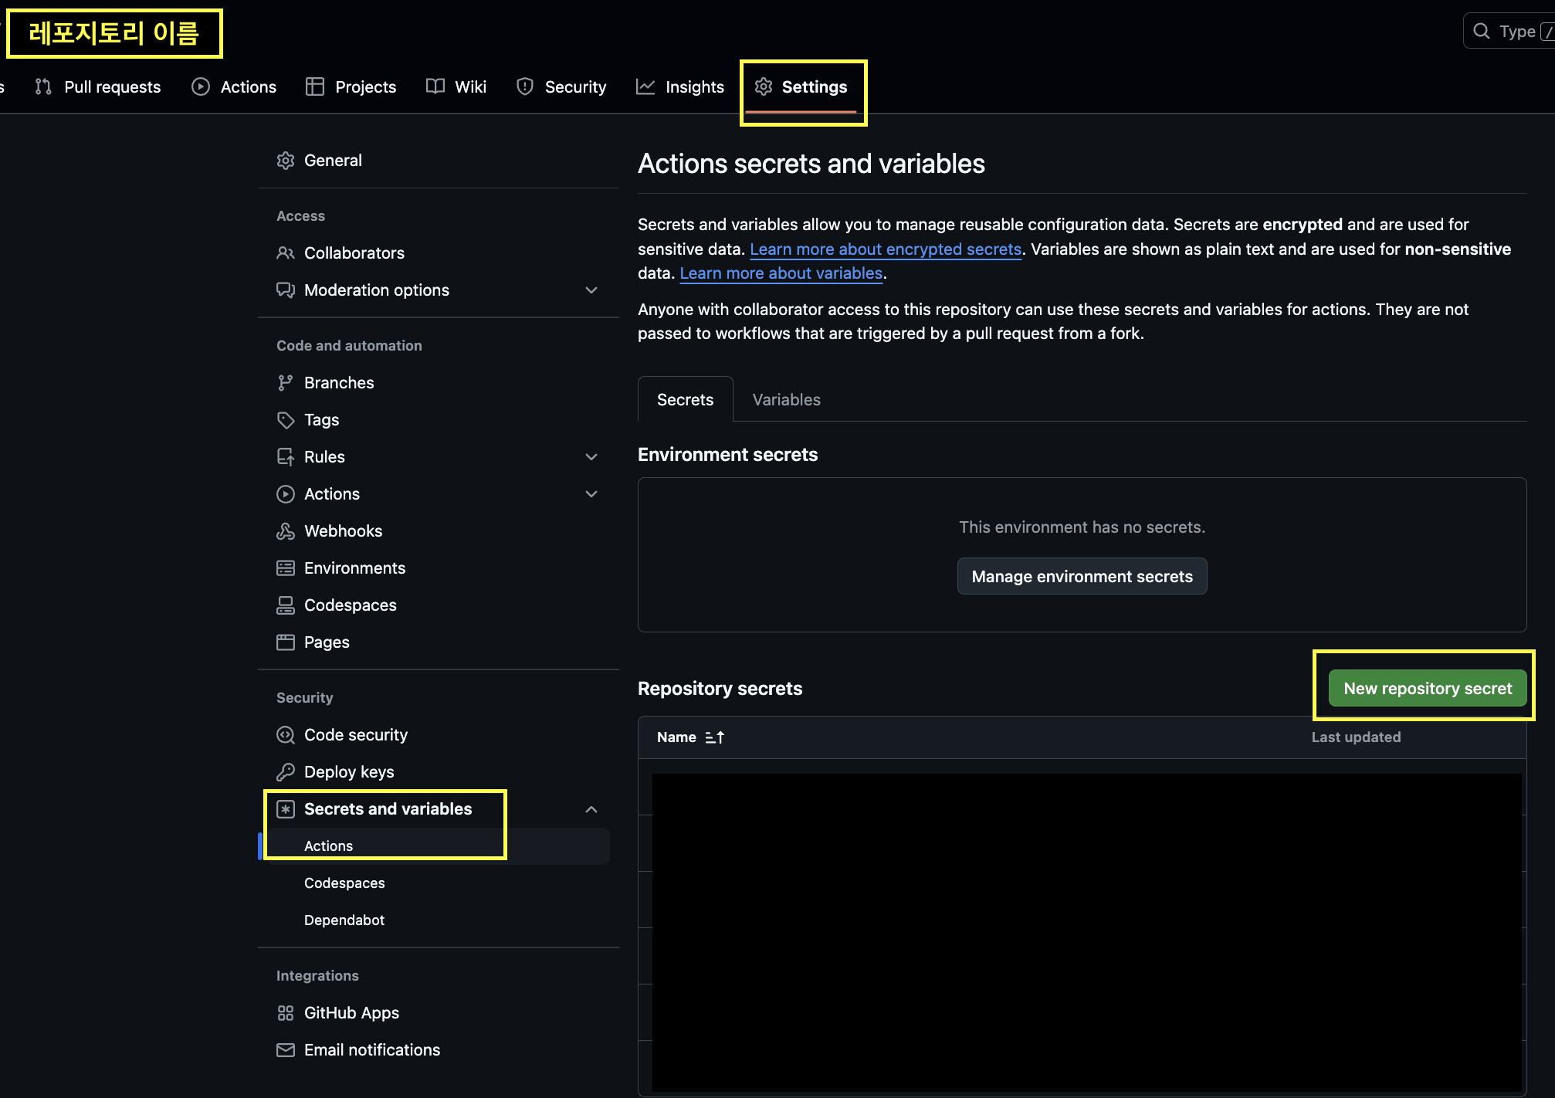Viewport: 1555px width, 1098px height.
Task: Click the Webhooks icon in sidebar
Action: click(286, 531)
